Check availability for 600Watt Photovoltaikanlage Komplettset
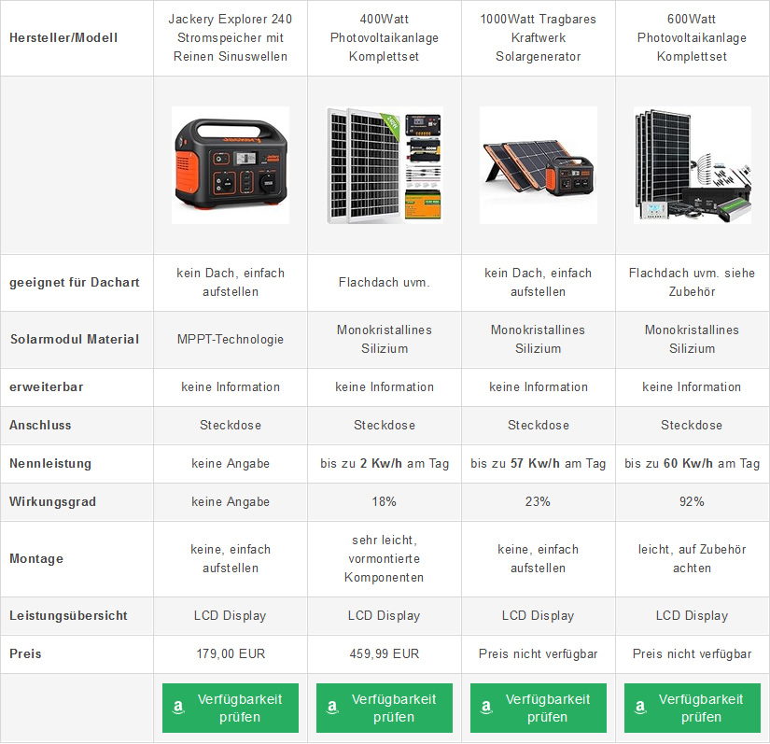 (692, 708)
